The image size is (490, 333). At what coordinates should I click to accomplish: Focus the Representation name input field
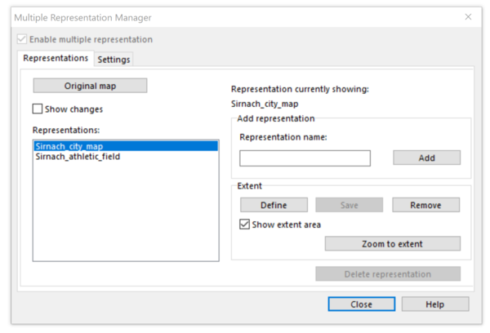[305, 158]
